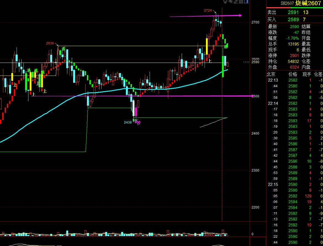
Task: Select the 22:15 tick row priced 2590
Action: click(x=295, y=184)
